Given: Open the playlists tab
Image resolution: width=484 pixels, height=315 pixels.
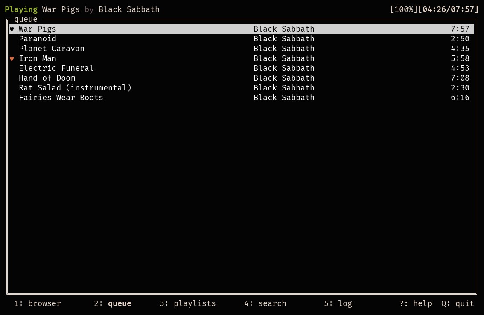Looking at the screenshot, I should coord(187,303).
